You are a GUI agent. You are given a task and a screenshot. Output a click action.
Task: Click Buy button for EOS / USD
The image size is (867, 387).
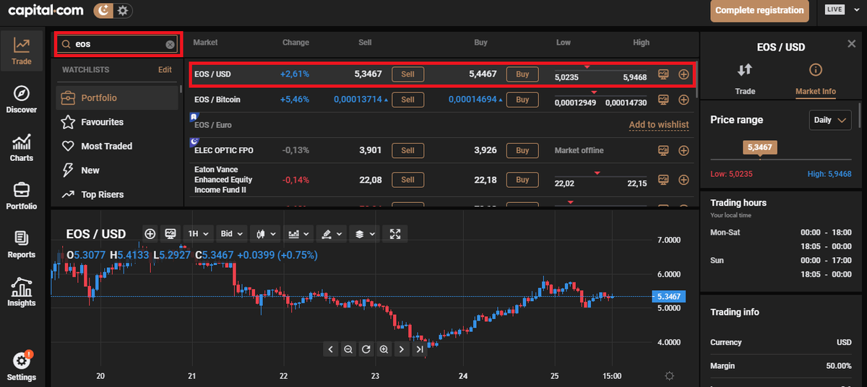pyautogui.click(x=522, y=74)
